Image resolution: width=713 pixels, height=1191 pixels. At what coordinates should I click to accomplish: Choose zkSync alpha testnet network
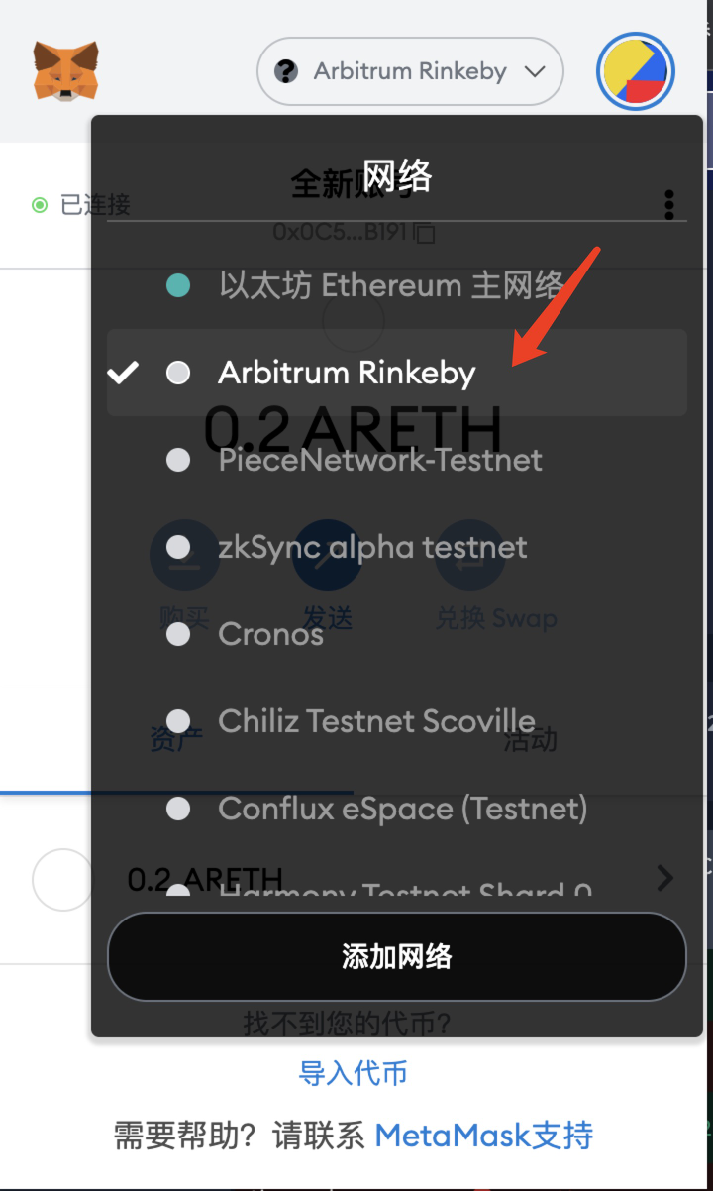pyautogui.click(x=372, y=547)
